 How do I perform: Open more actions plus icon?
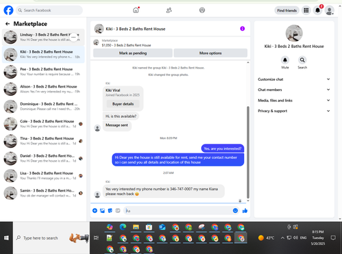[95, 211]
